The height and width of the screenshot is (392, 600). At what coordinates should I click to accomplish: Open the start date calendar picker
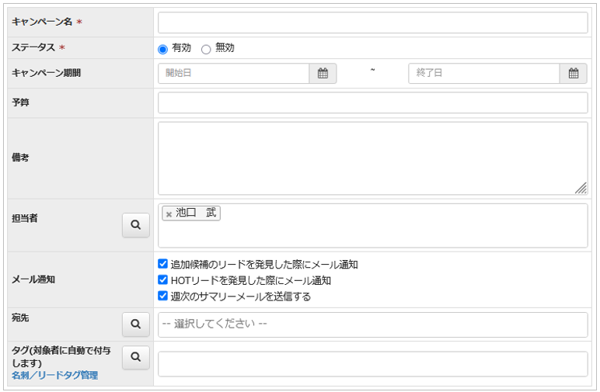pos(323,74)
